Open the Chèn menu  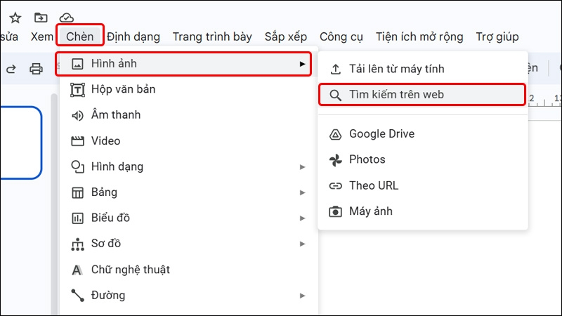point(80,37)
